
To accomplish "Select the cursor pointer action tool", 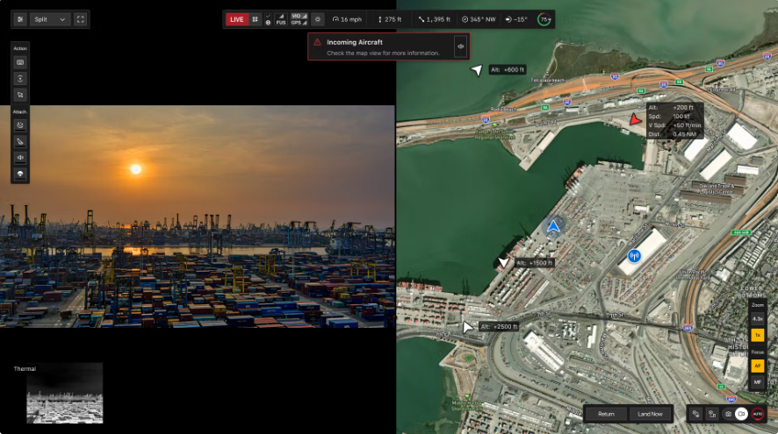I will 20,94.
